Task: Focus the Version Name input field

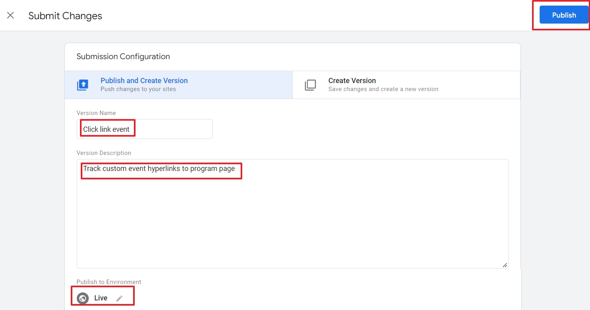Action: pyautogui.click(x=145, y=129)
